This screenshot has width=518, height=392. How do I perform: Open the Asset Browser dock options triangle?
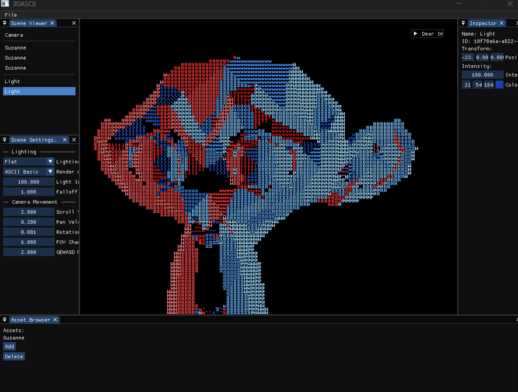pos(4,320)
